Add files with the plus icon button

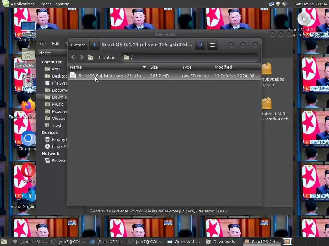tap(94, 45)
